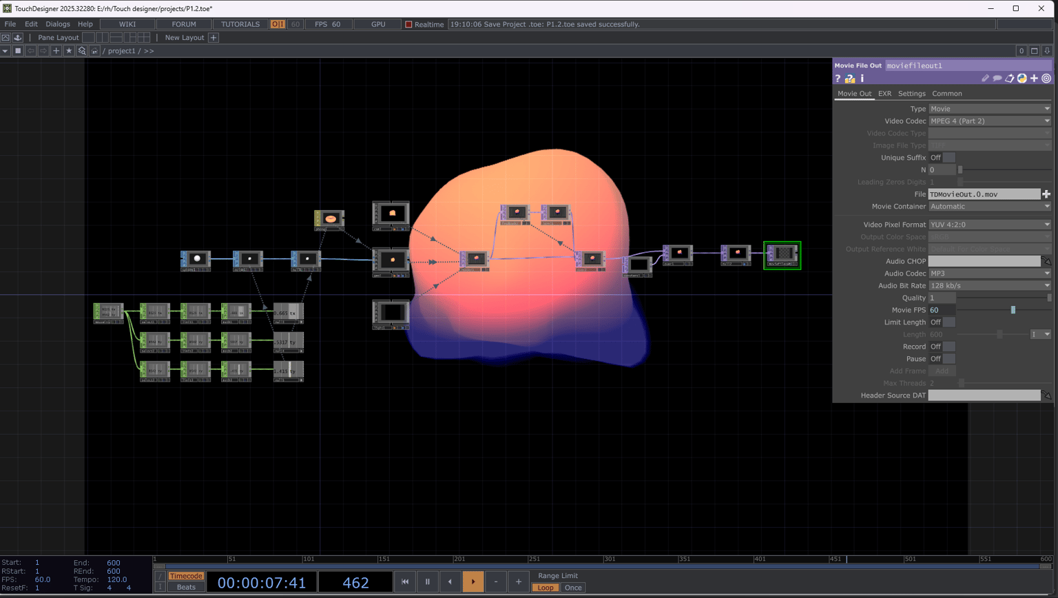
Task: Switch to the EXR parameter tab
Action: pyautogui.click(x=884, y=94)
